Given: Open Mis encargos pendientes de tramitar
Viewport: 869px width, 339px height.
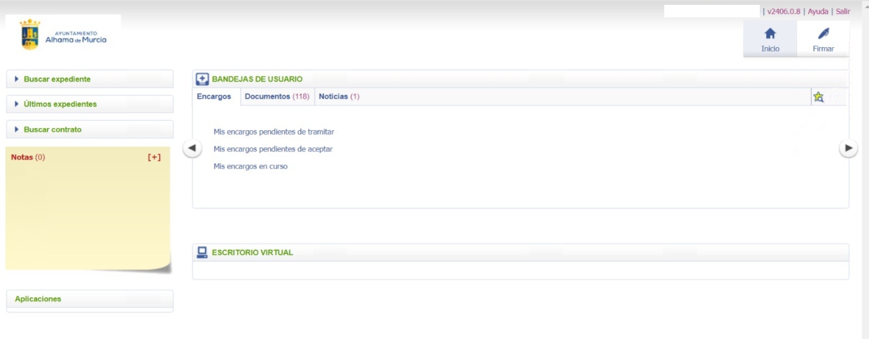Looking at the screenshot, I should (x=274, y=132).
